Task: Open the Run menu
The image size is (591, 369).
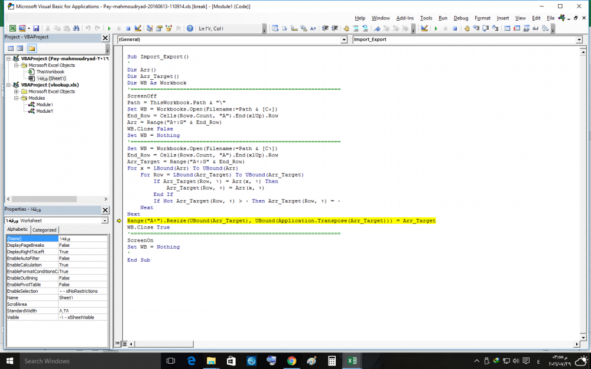Action: [x=443, y=18]
